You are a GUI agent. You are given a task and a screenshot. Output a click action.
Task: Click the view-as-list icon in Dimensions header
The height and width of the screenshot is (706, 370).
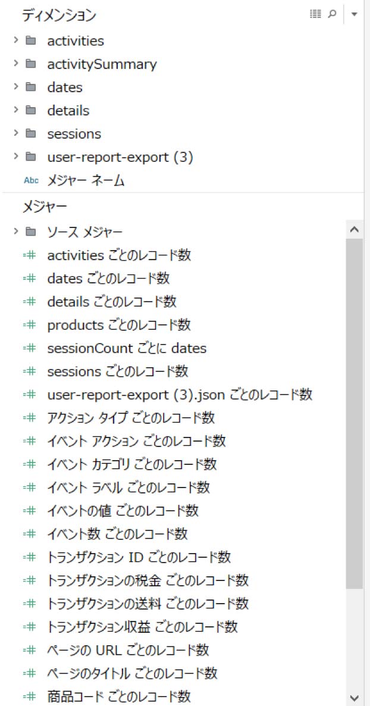point(315,14)
